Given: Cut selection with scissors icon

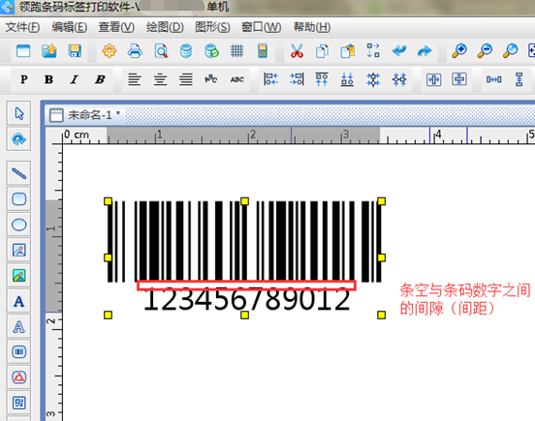Looking at the screenshot, I should pos(297,51).
